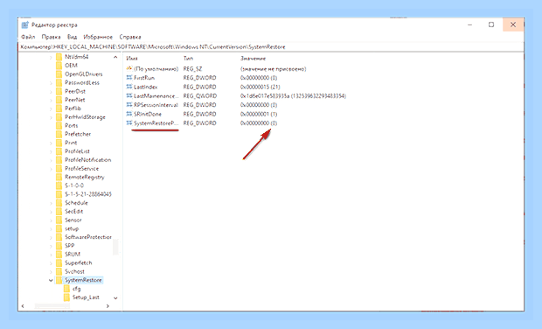The width and height of the screenshot is (542, 329).
Task: Open the Файл menu
Action: [x=28, y=37]
